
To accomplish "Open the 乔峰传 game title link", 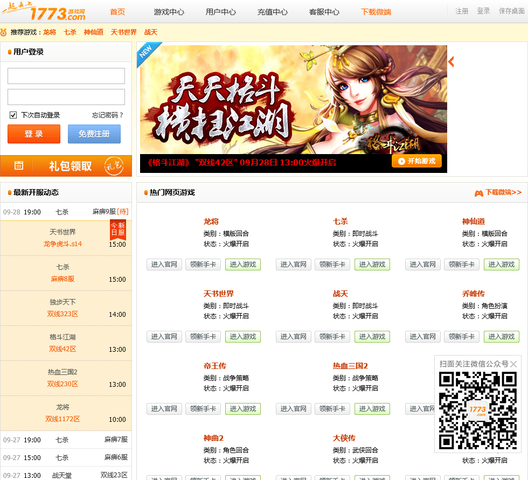I will 474,294.
